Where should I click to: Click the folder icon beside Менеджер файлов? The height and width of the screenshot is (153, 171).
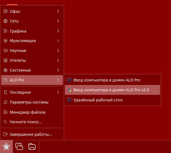[5, 112]
